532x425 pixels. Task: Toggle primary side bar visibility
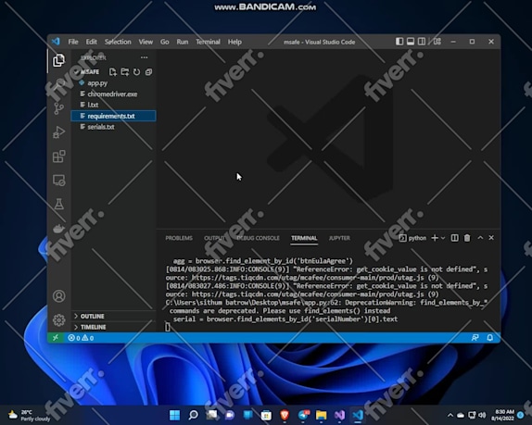point(399,42)
